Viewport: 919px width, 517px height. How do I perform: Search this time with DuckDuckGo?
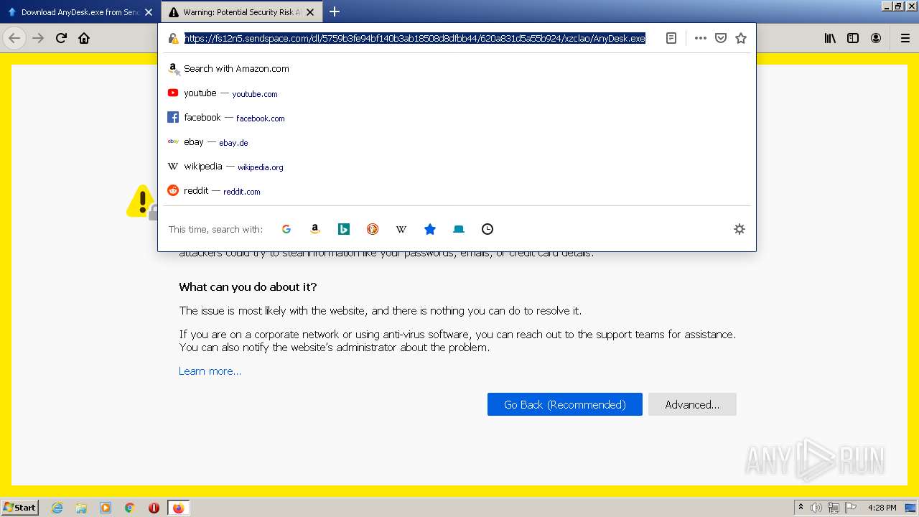(373, 229)
